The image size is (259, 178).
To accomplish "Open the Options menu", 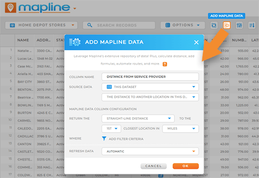I will click(x=183, y=25).
